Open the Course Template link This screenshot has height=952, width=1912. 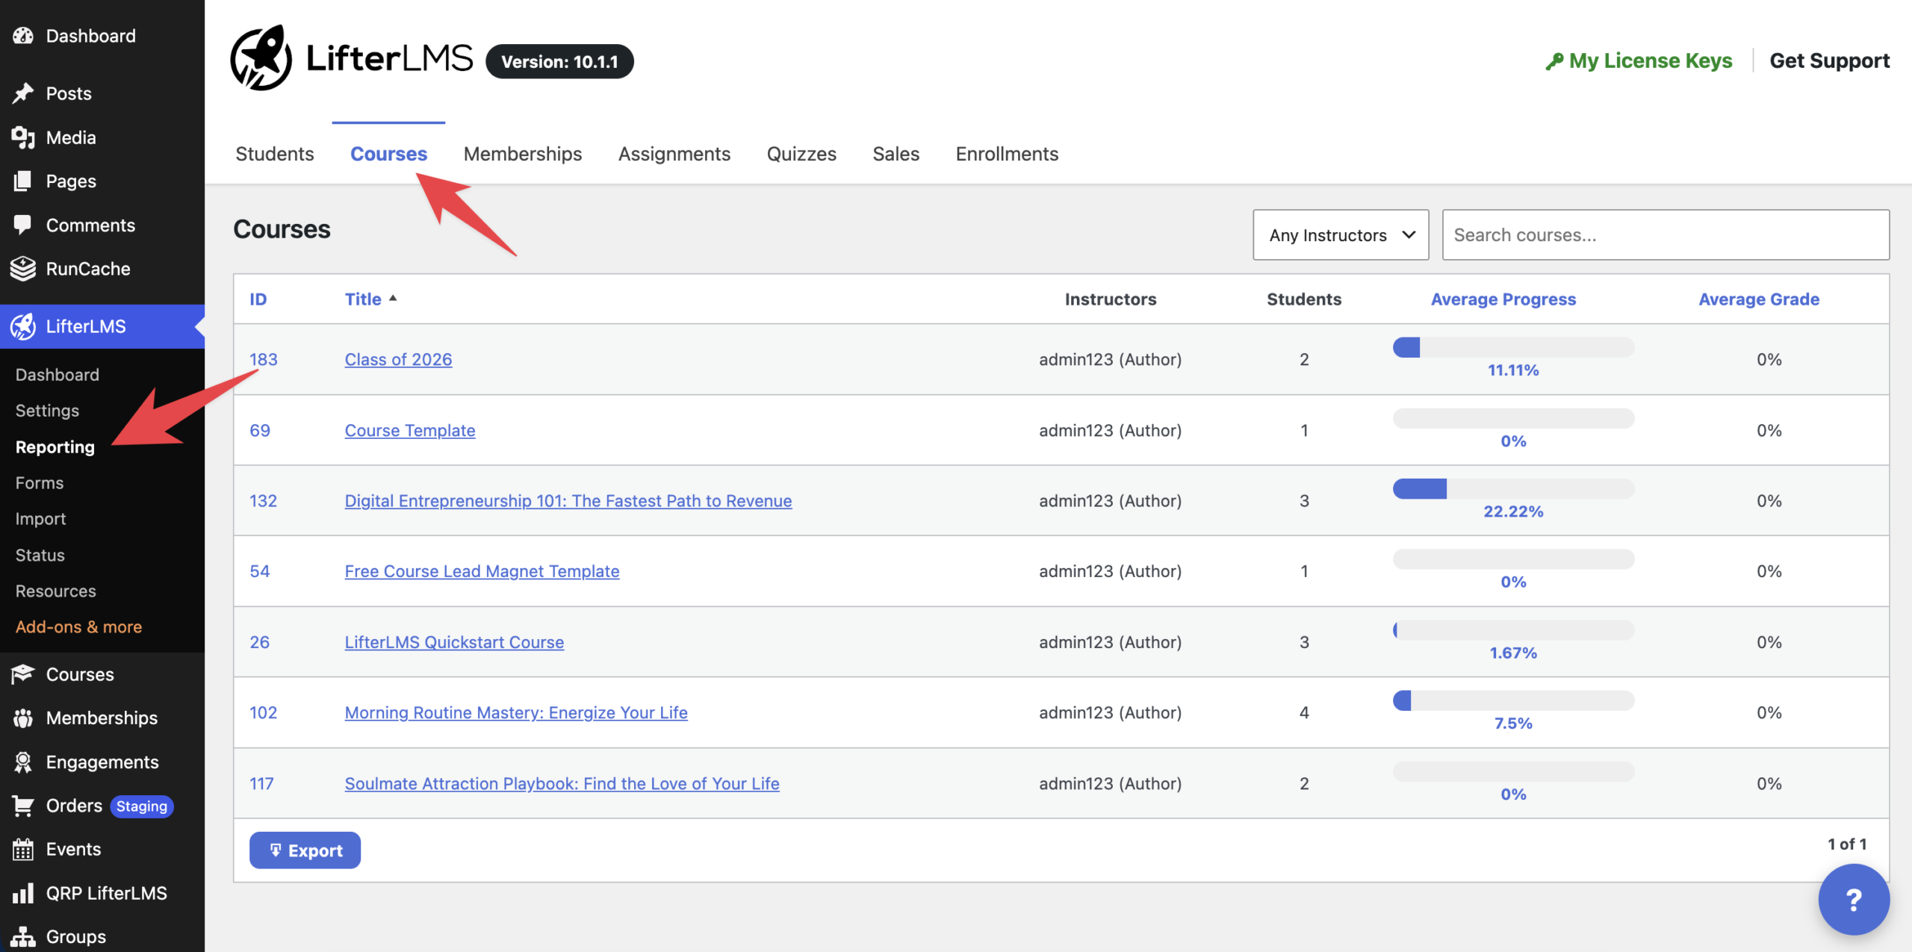pos(410,430)
